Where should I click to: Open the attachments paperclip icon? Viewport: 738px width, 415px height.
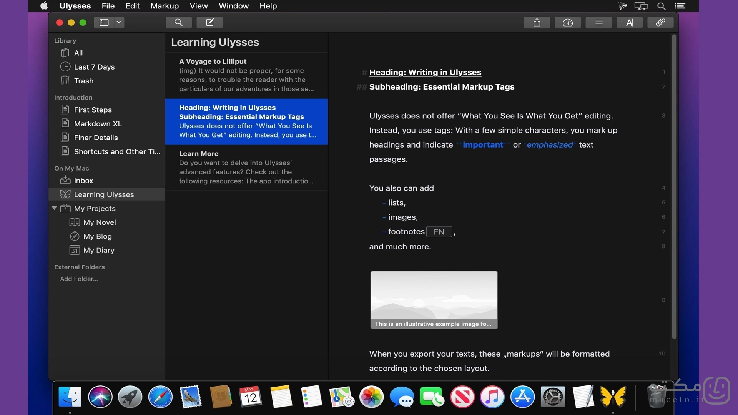click(x=660, y=22)
